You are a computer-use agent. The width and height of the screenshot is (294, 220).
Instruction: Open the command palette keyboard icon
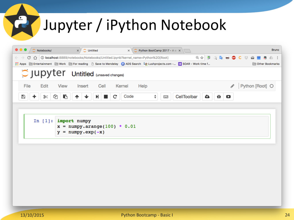(x=166, y=97)
